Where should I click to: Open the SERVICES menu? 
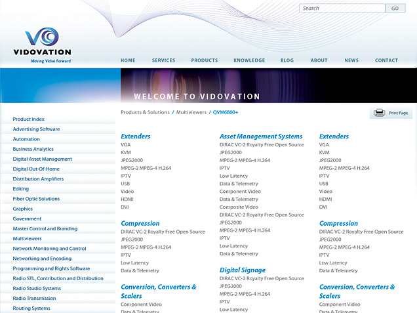pos(163,60)
